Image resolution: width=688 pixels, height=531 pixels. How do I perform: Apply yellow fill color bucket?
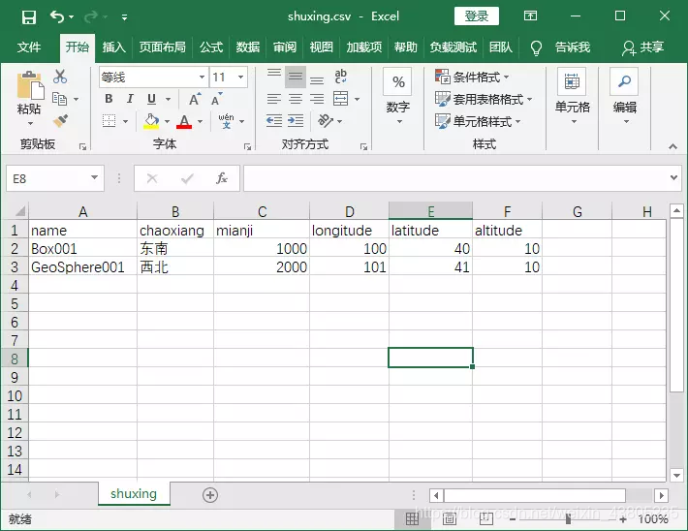pyautogui.click(x=151, y=121)
